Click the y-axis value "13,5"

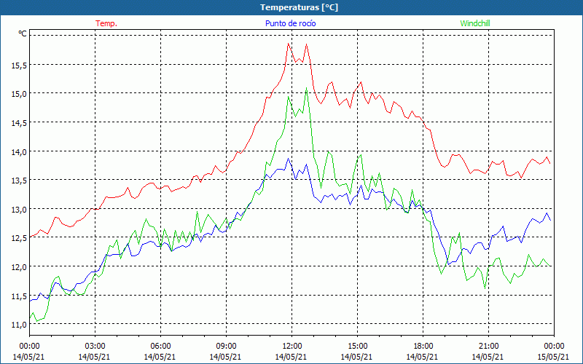19,181
